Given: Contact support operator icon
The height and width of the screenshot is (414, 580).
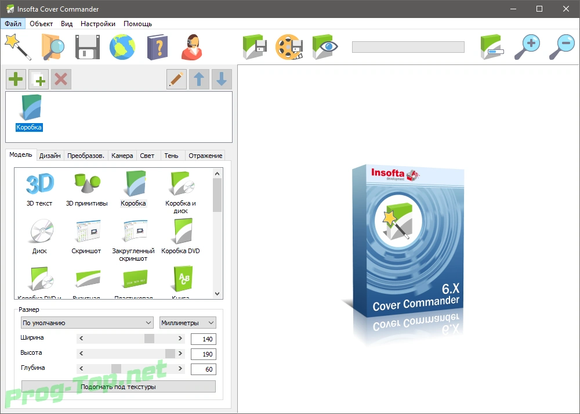Looking at the screenshot, I should point(192,47).
